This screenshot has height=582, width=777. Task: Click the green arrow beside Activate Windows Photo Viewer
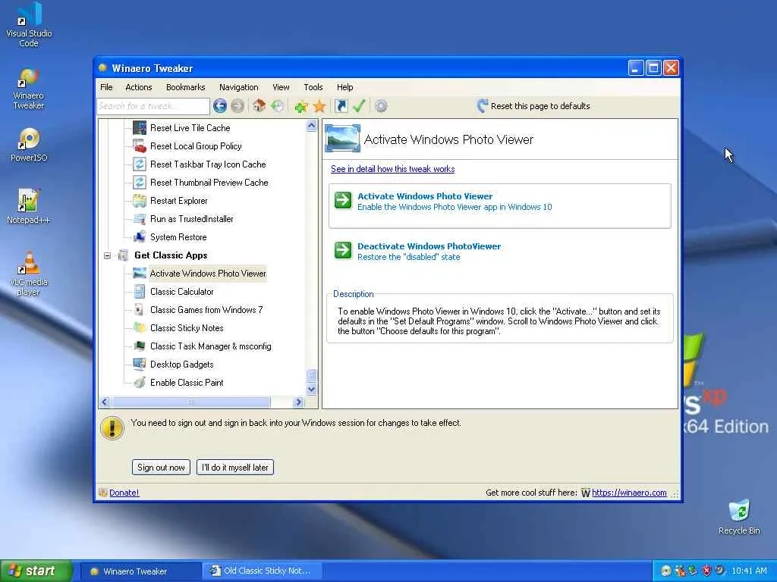pyautogui.click(x=343, y=200)
